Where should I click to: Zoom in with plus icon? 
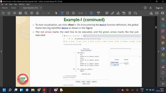73,13
